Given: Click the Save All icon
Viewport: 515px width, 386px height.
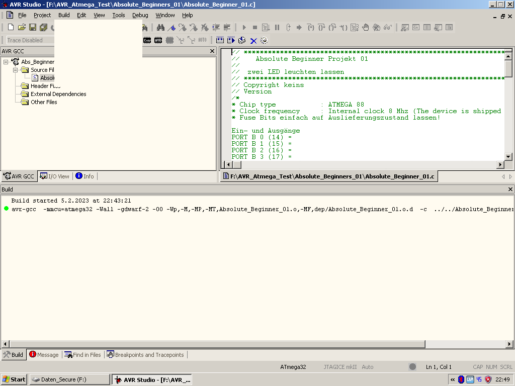Looking at the screenshot, I should pyautogui.click(x=43, y=27).
